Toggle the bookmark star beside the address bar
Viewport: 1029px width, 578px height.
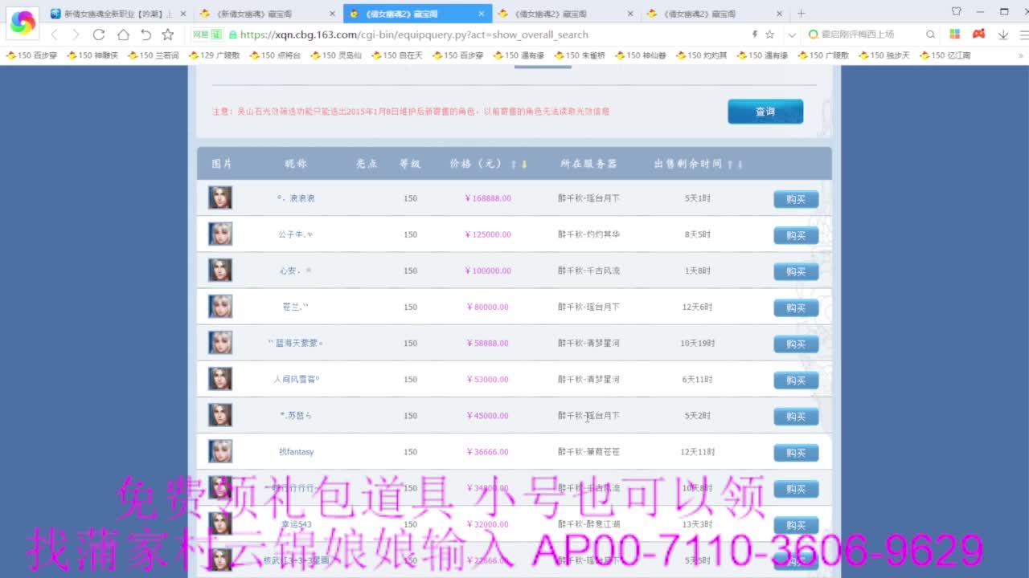(x=770, y=35)
